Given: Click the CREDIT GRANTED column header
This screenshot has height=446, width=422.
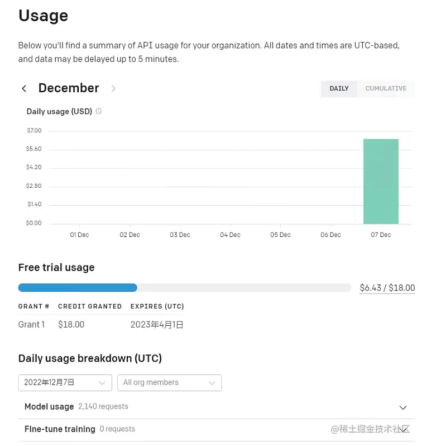Looking at the screenshot, I should point(90,306).
